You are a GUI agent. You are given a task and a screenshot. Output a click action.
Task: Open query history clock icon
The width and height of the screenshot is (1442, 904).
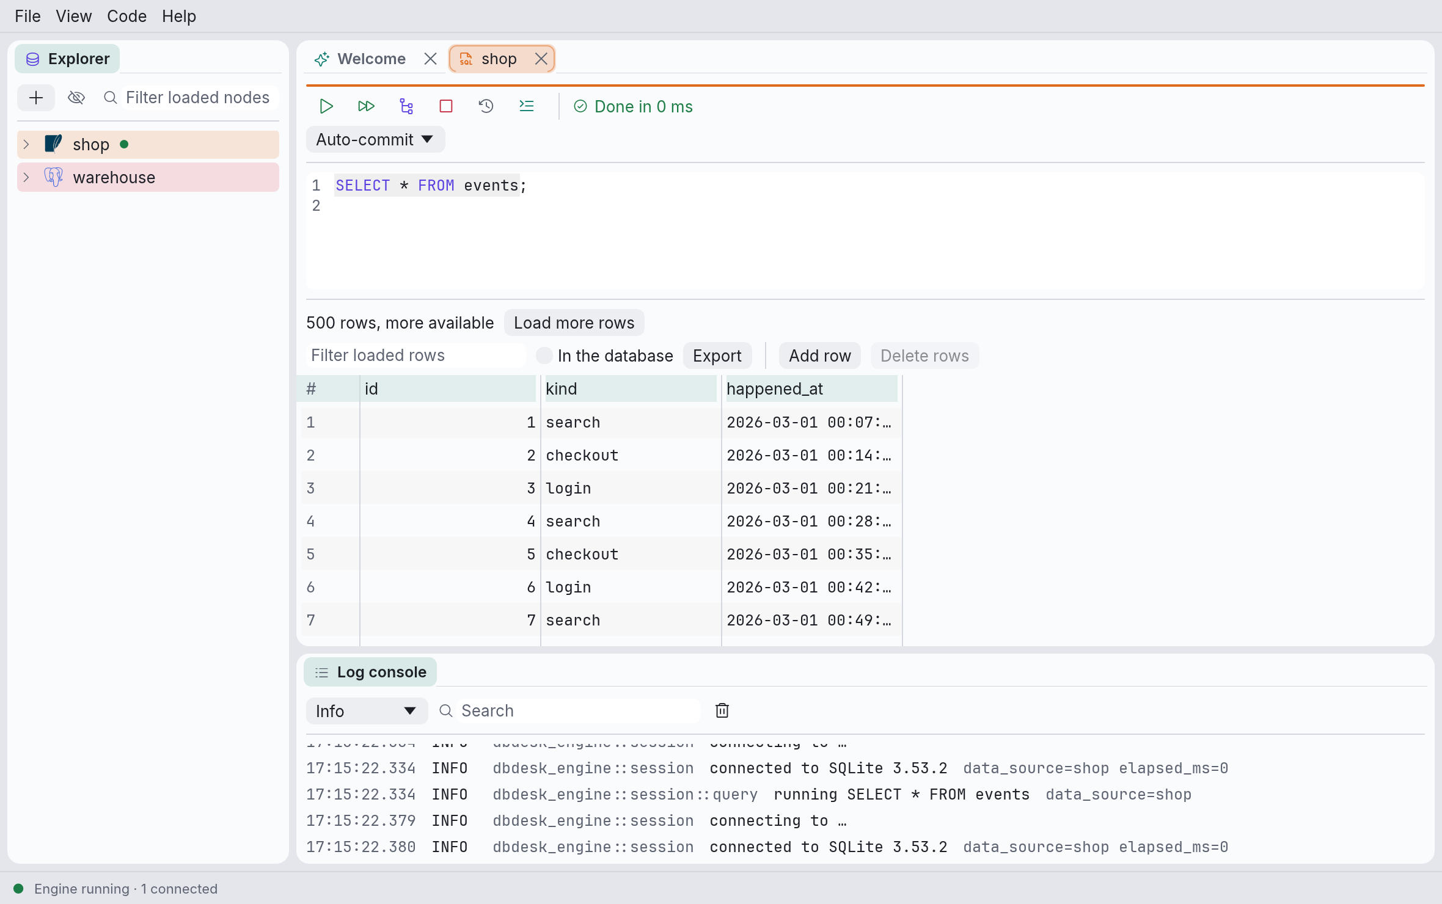pos(486,106)
